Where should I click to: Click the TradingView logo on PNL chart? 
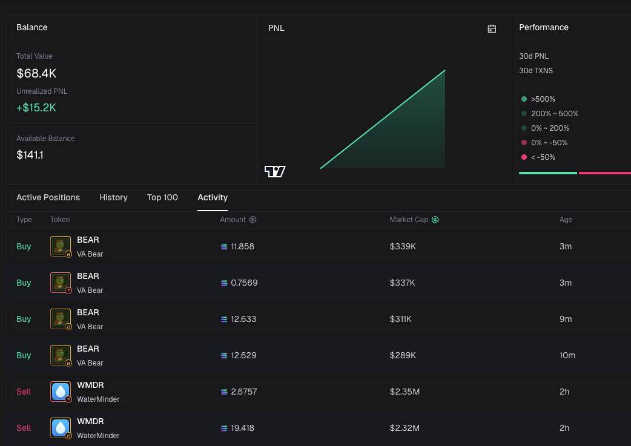tap(275, 171)
